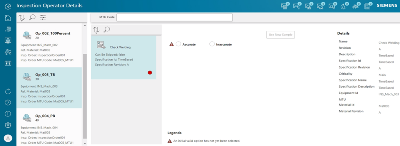This screenshot has width=400, height=146.
Task: Click the Legenda warning triangle icon
Action: click(170, 141)
